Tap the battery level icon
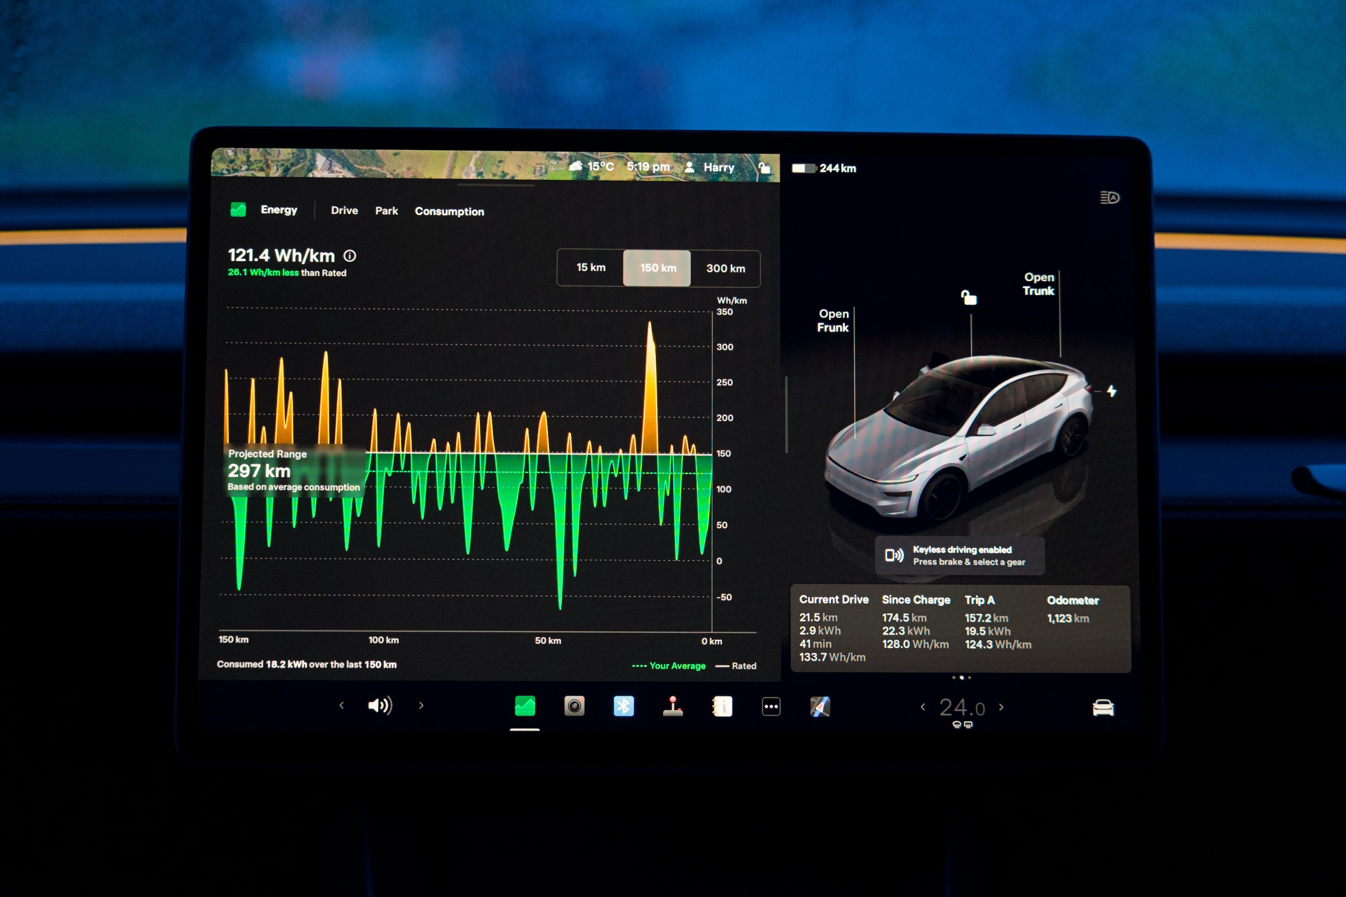Screen dimensions: 1346x897 (x=804, y=168)
